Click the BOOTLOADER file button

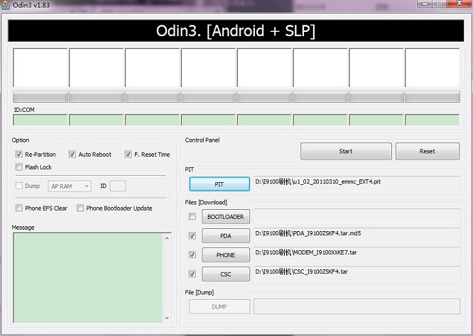[226, 217]
